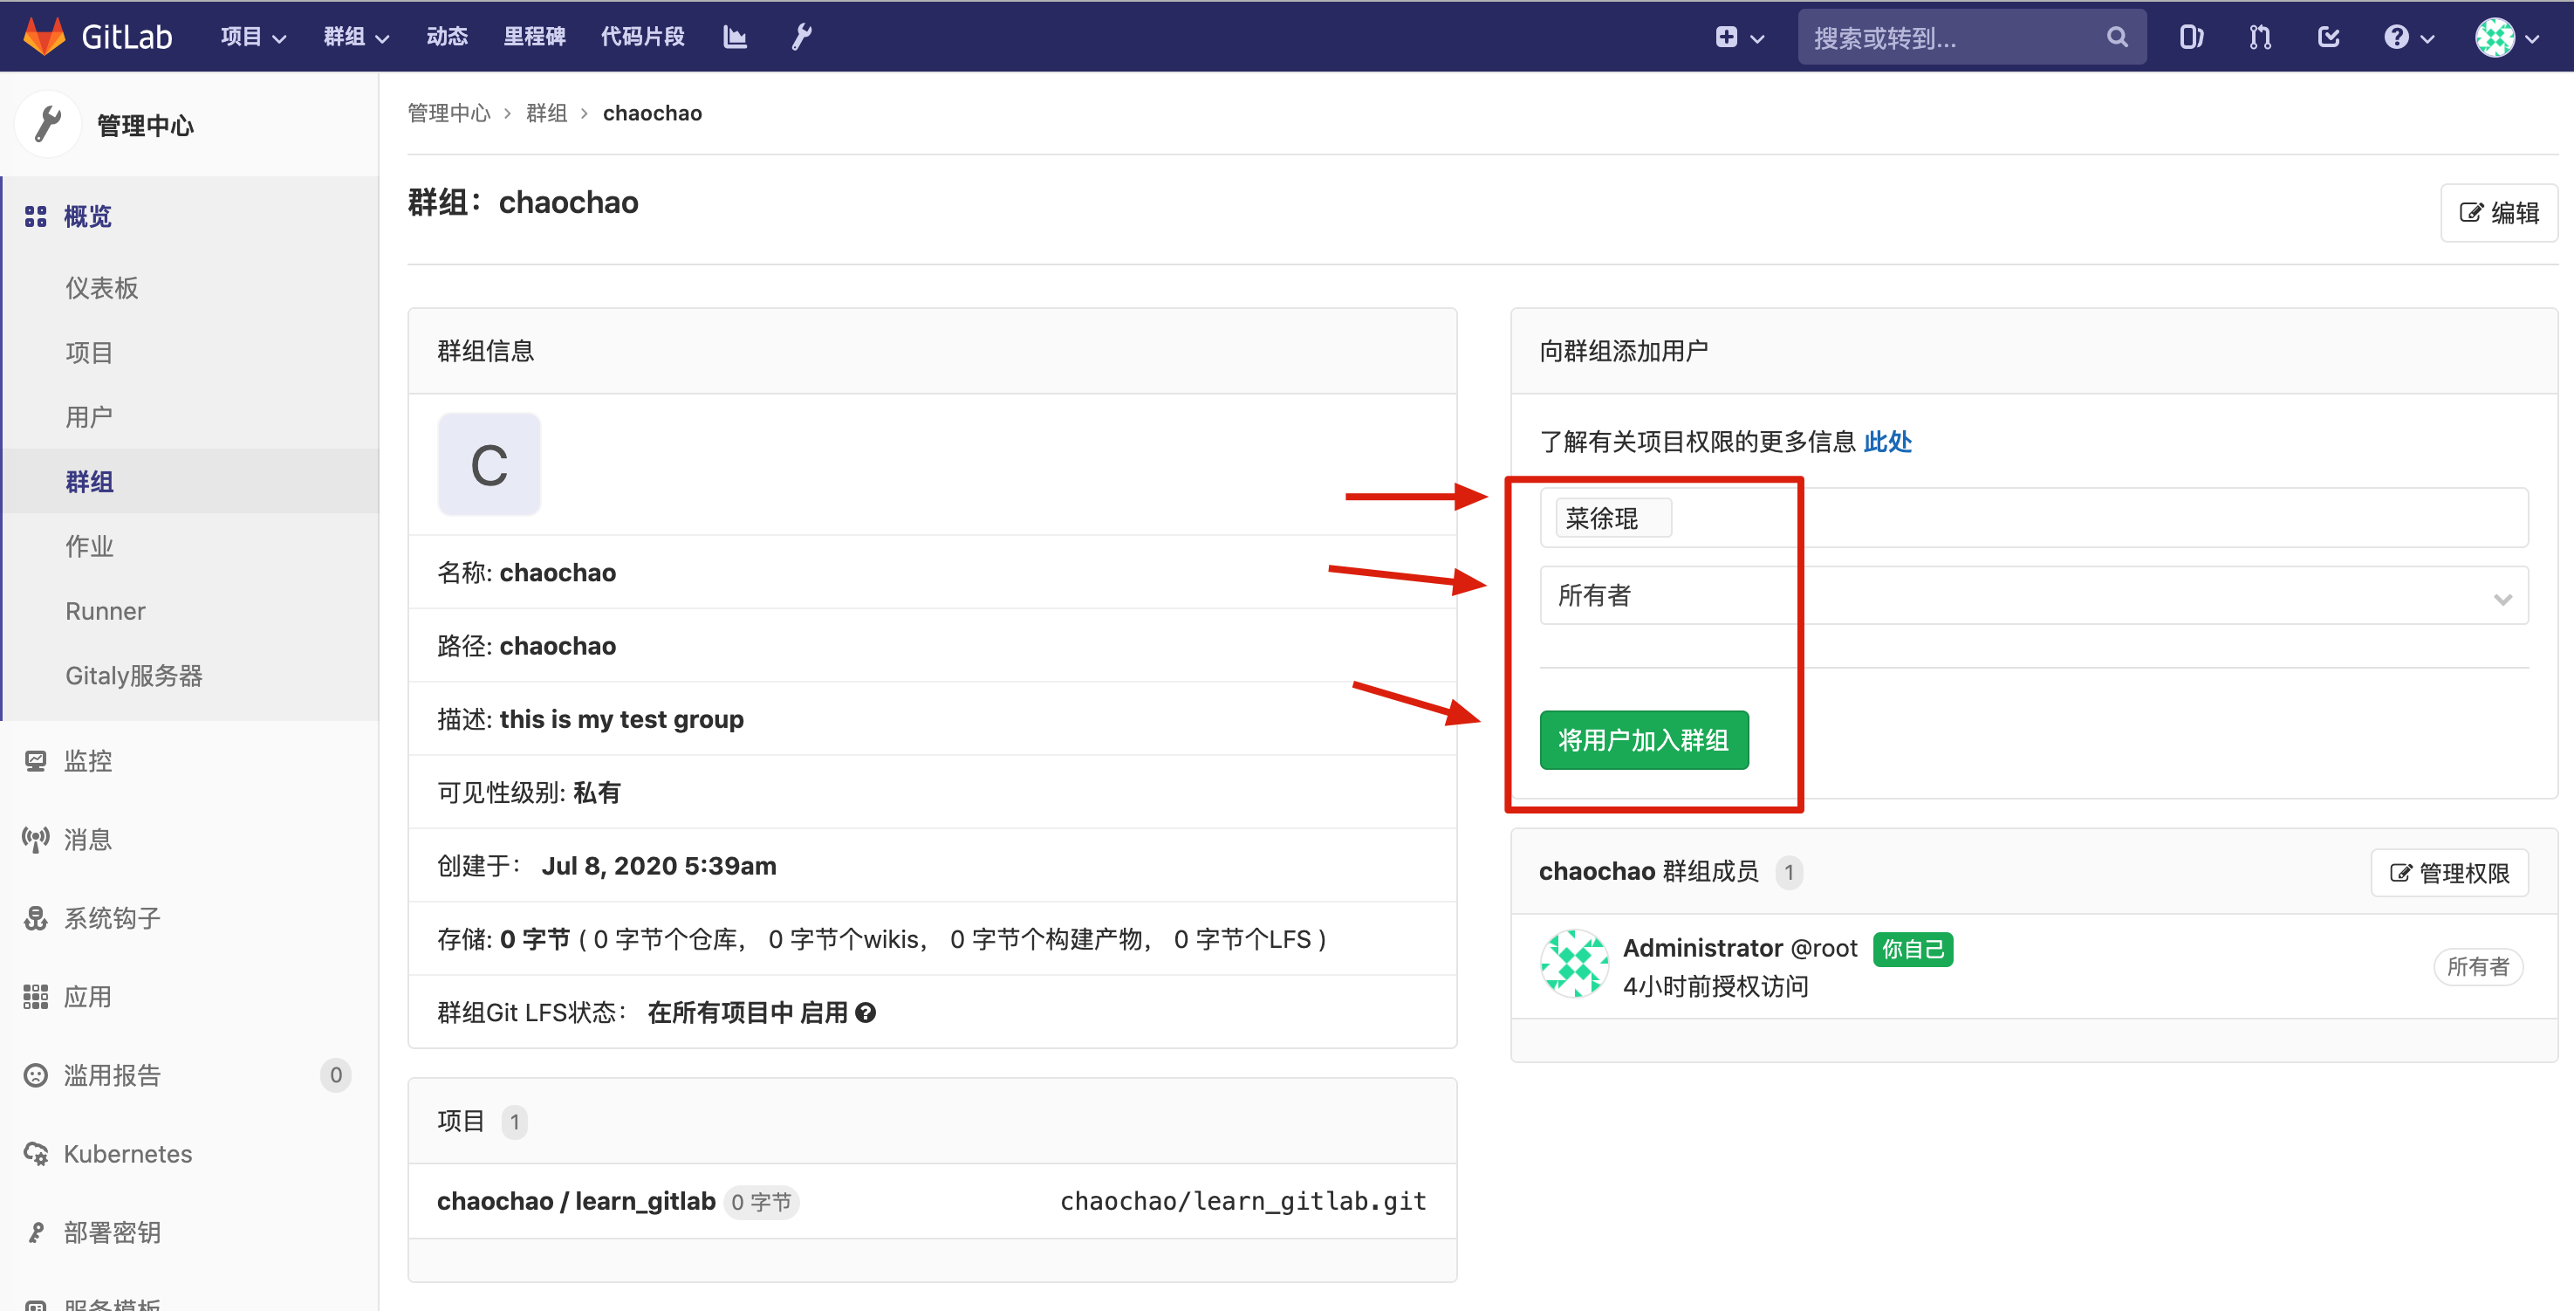Select Runner in the sidebar
This screenshot has width=2574, height=1311.
pyautogui.click(x=105, y=610)
